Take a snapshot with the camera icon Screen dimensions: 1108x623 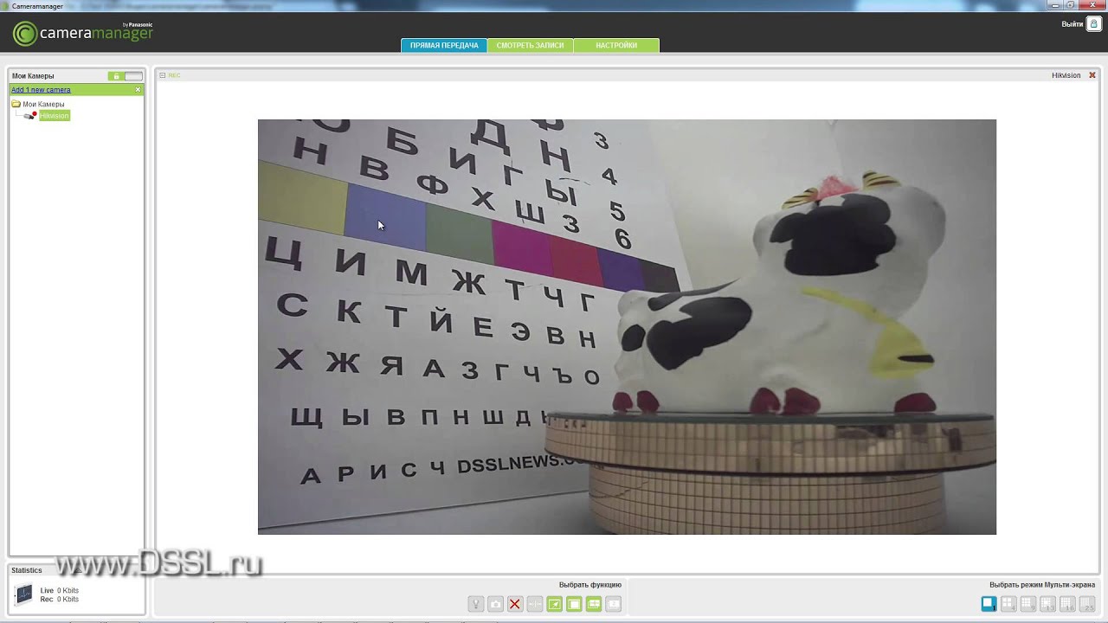pos(495,604)
